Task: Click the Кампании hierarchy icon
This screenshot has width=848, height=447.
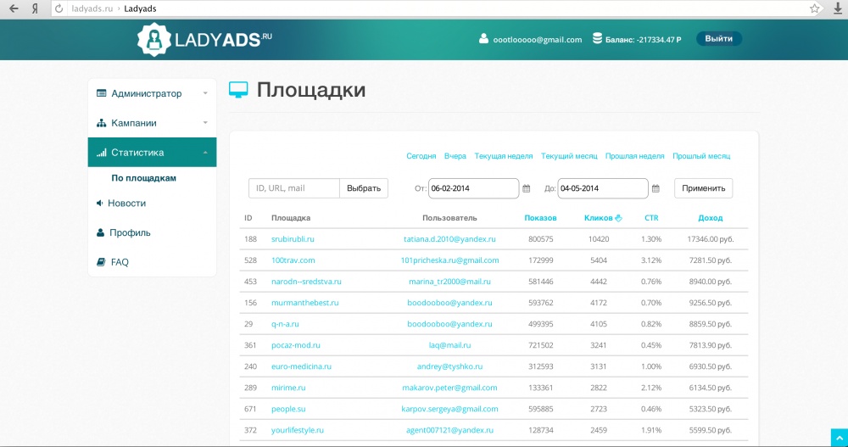Action: pos(101,123)
